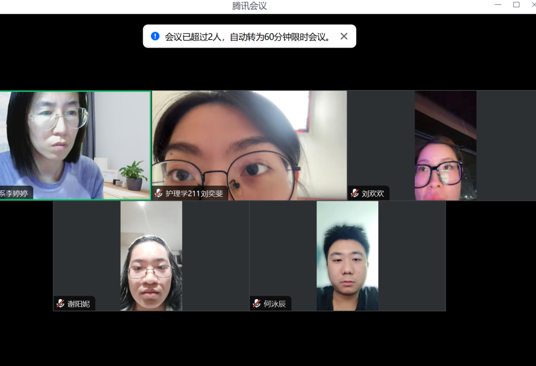
Task: Select the video tile labeled 护理学211刘奕斐
Action: tap(249, 145)
